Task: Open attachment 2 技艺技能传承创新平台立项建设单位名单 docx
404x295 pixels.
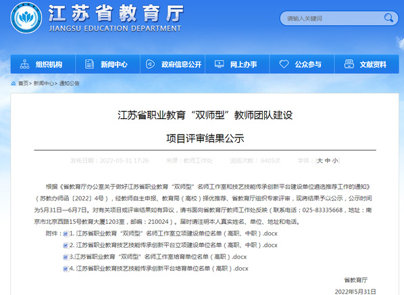Action: pos(174,245)
